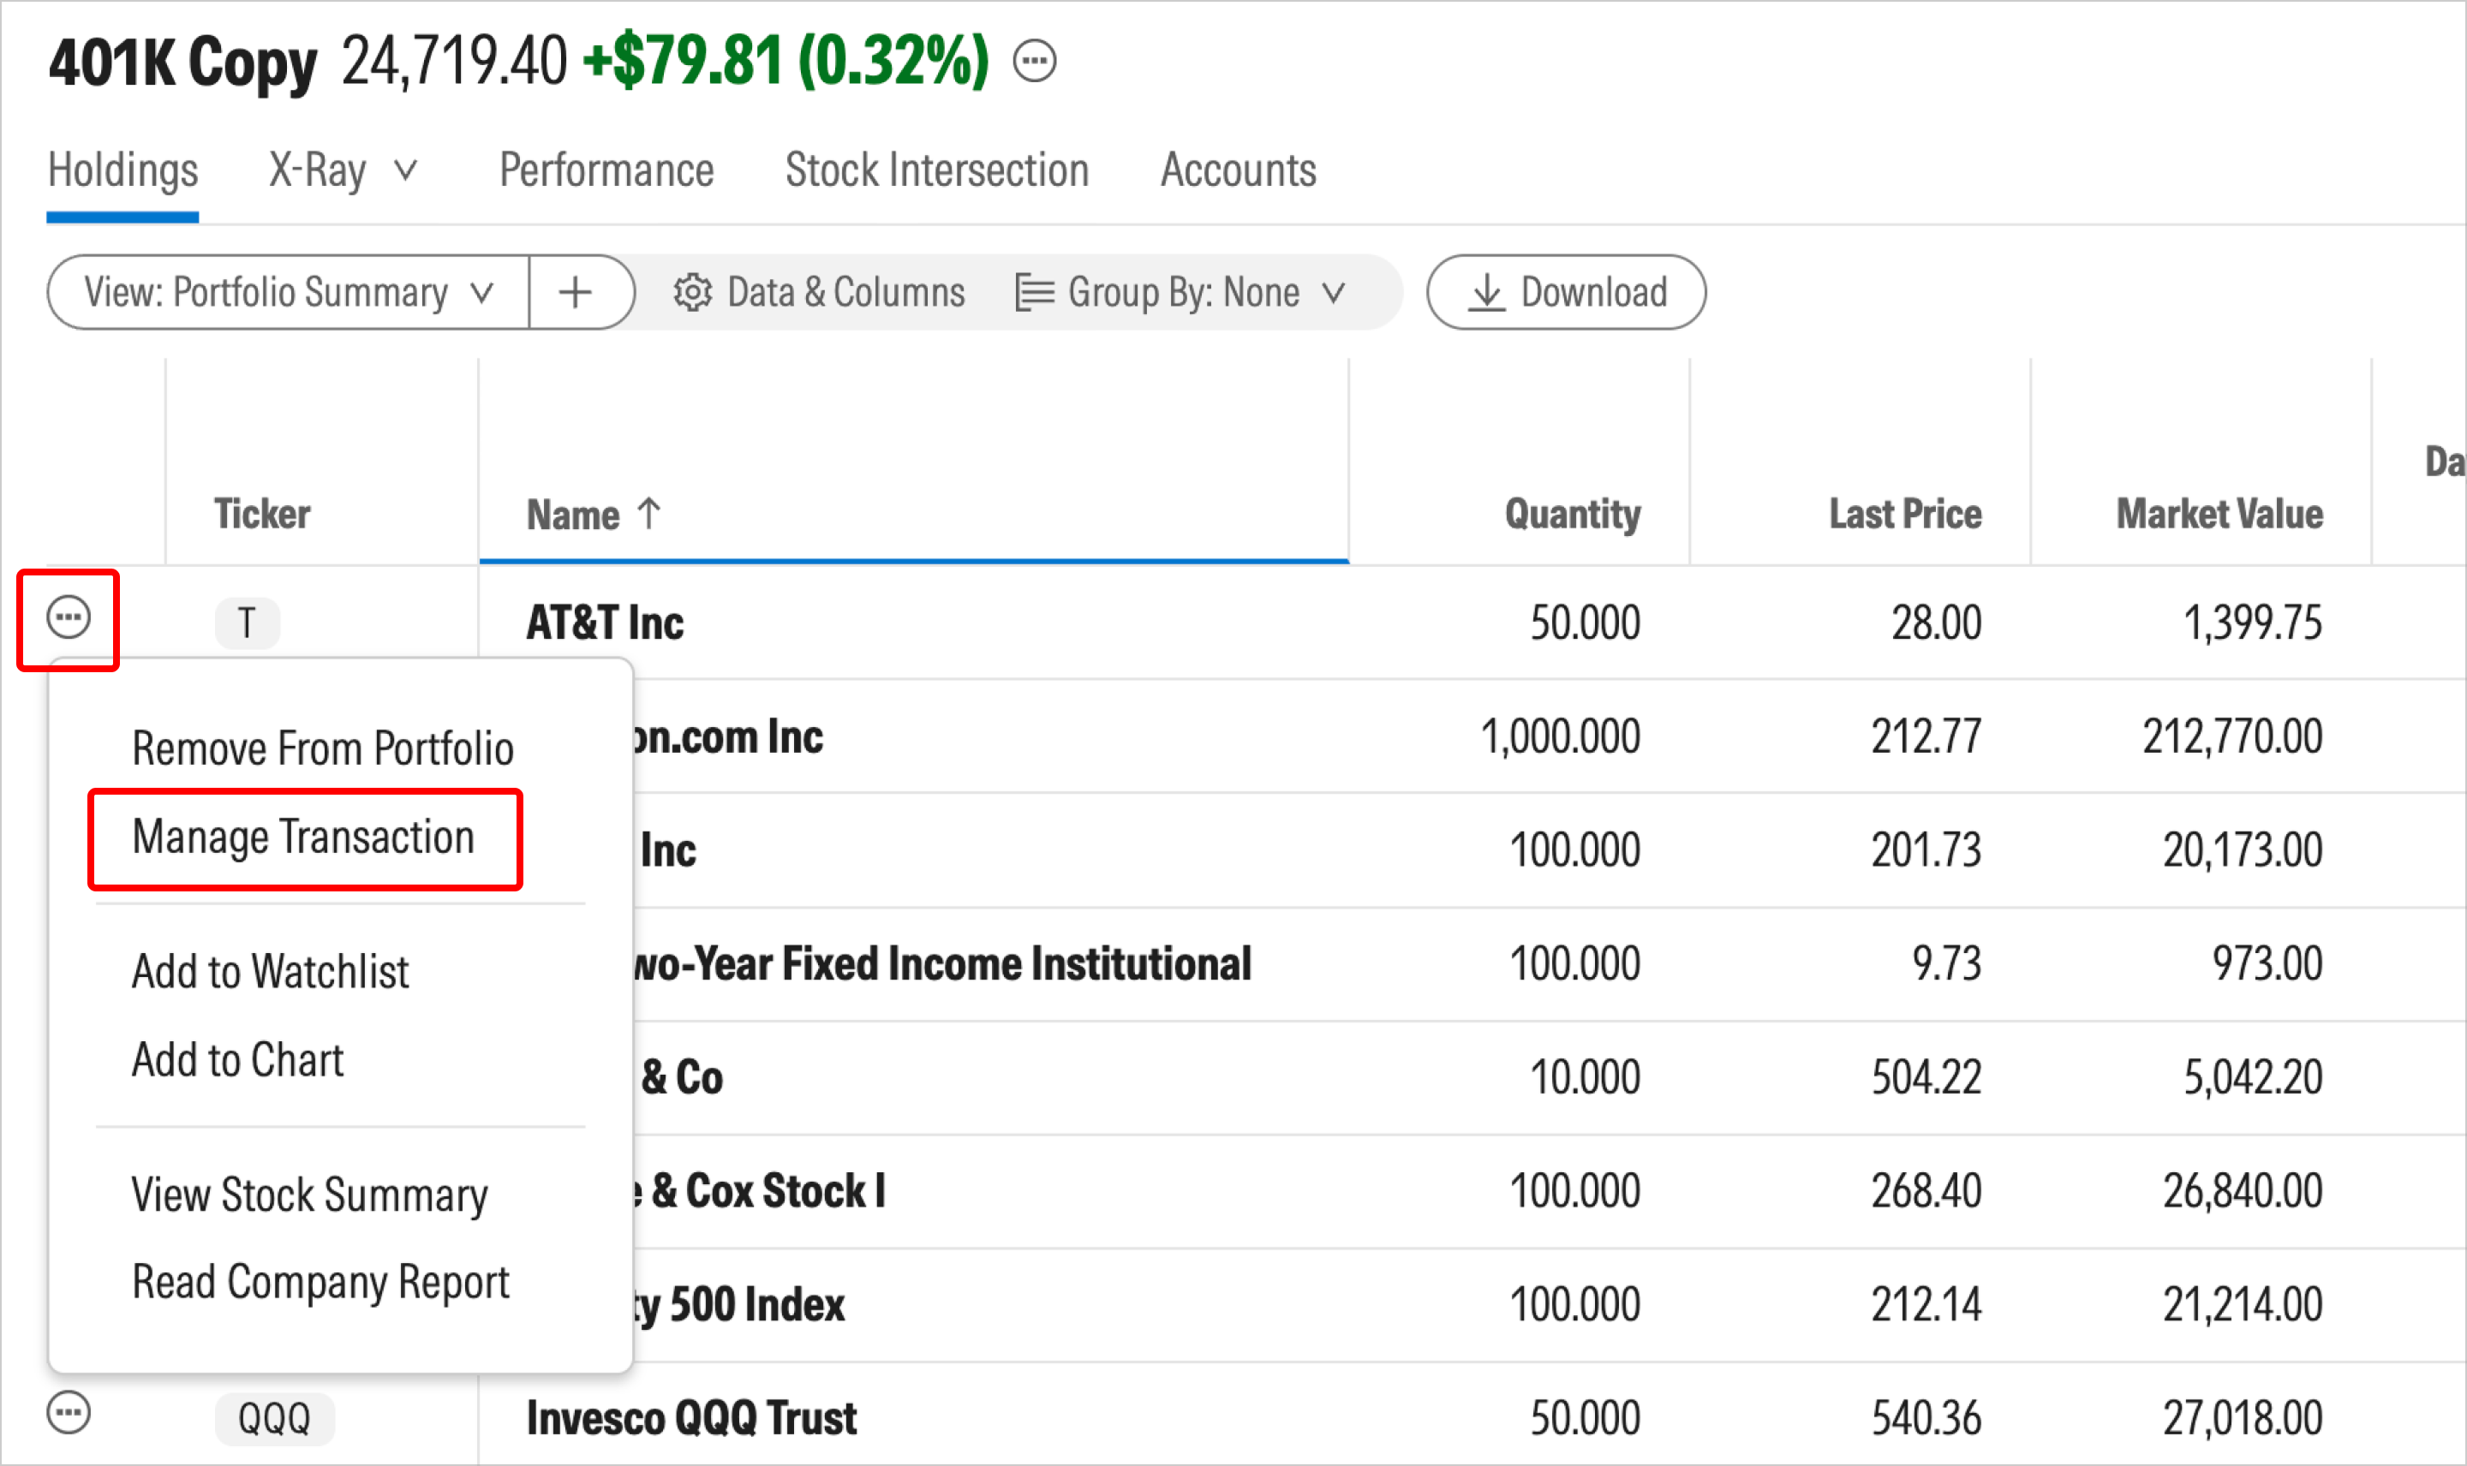Click the market value 27,018.00 cell
This screenshot has width=2467, height=1466.
pyautogui.click(x=2243, y=1419)
